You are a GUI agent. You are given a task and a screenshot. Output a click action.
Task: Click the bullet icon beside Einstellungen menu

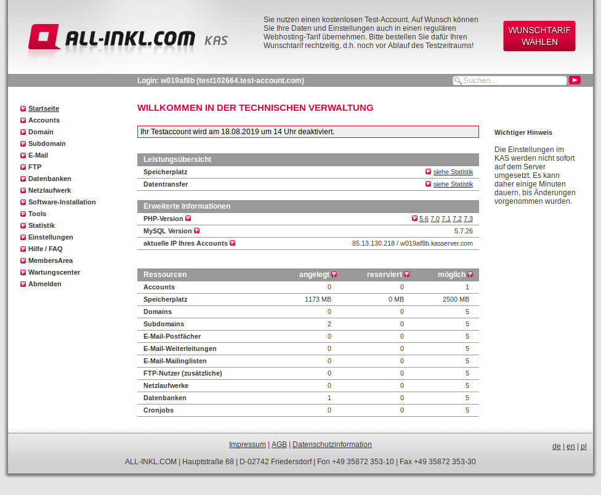click(23, 238)
